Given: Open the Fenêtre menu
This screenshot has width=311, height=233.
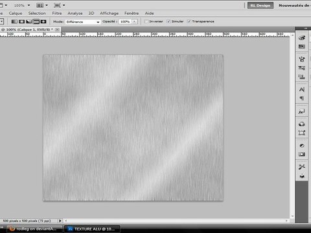Looking at the screenshot, I should [132, 14].
